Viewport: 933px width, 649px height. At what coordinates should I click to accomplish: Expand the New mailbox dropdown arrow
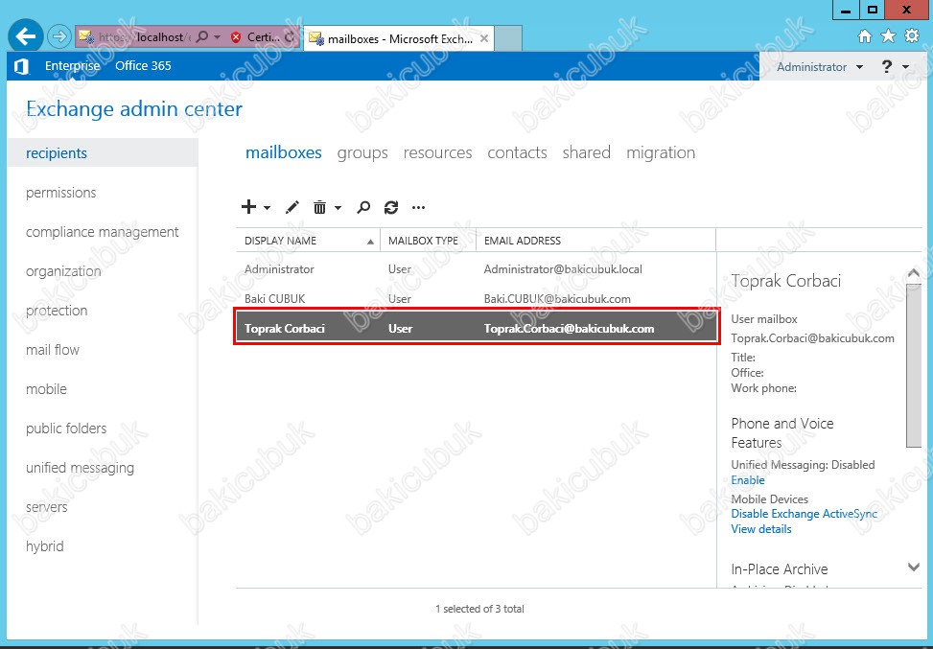267,208
